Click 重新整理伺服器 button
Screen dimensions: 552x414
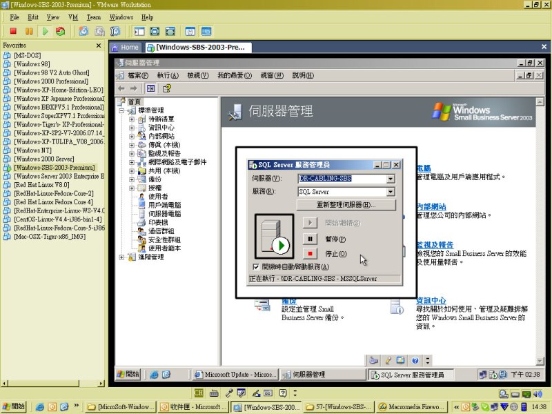pyautogui.click(x=346, y=204)
